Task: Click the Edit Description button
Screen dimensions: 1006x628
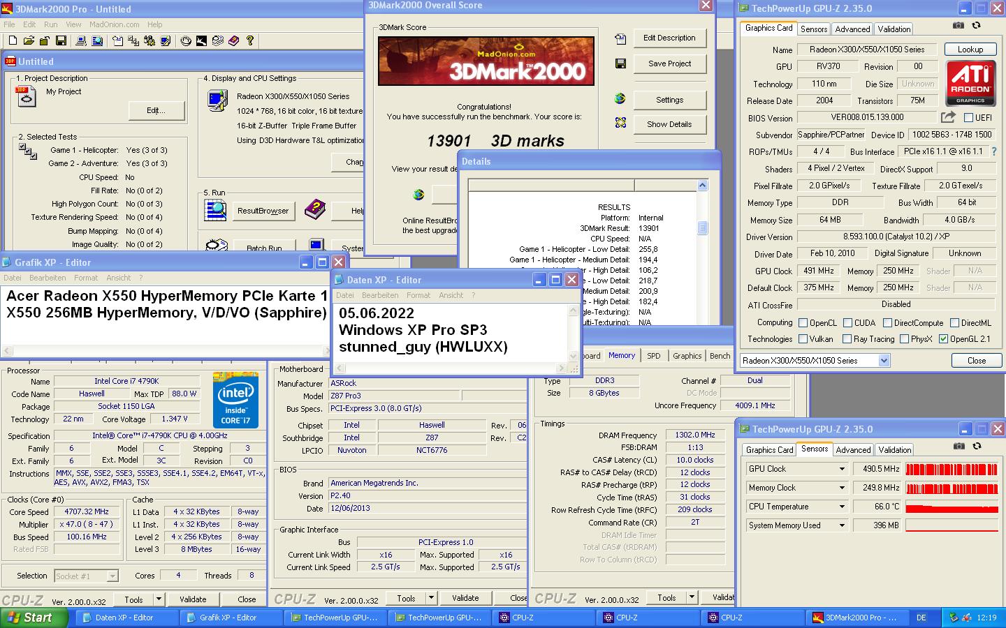Action: pos(669,38)
